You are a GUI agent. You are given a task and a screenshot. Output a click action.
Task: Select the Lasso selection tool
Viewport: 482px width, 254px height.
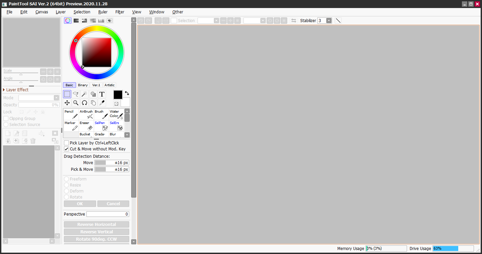76,94
